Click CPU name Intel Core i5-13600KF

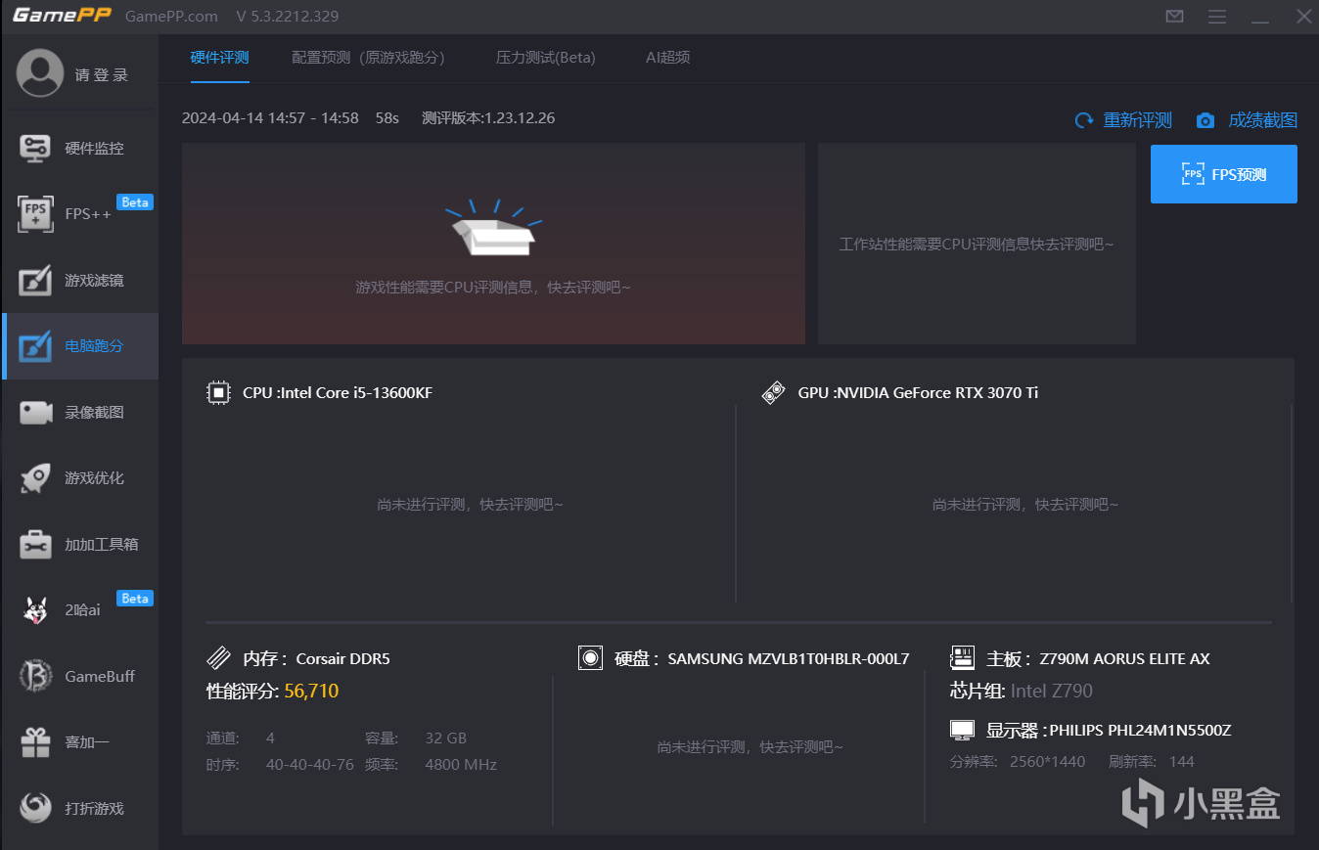point(357,393)
